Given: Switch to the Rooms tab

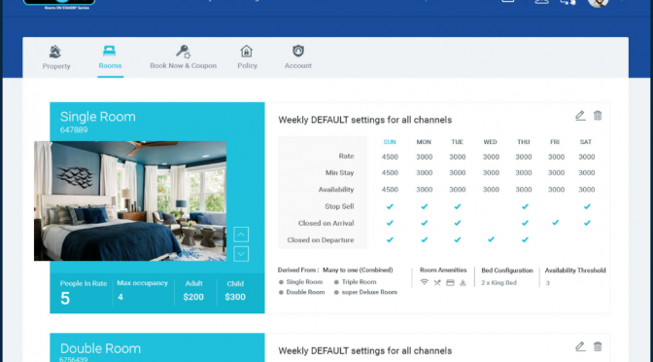Looking at the screenshot, I should (110, 57).
